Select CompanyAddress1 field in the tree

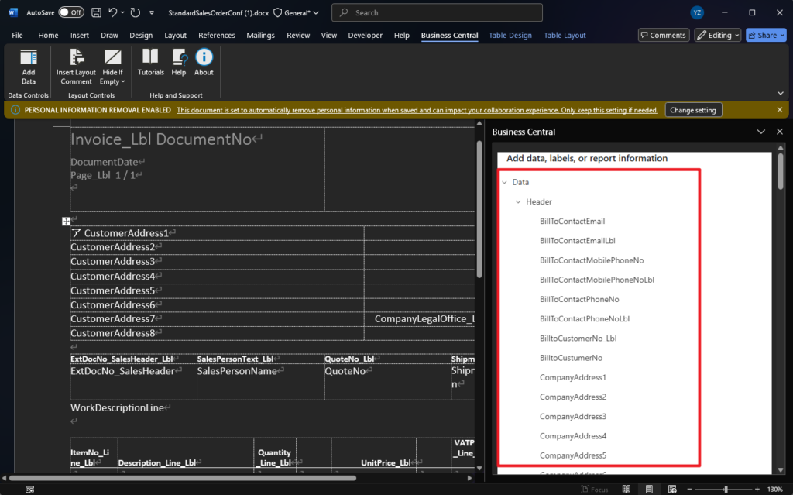pyautogui.click(x=572, y=377)
